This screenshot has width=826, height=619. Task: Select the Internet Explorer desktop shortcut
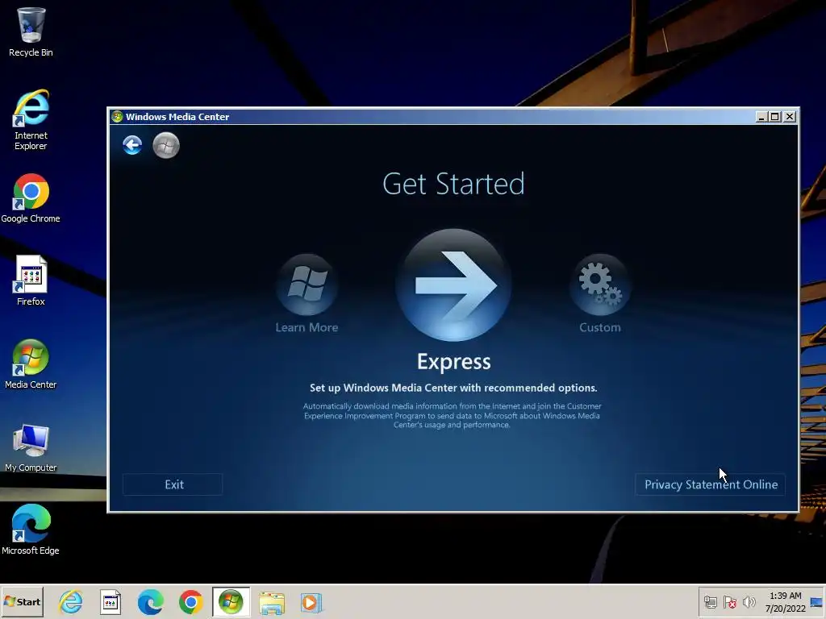click(31, 119)
